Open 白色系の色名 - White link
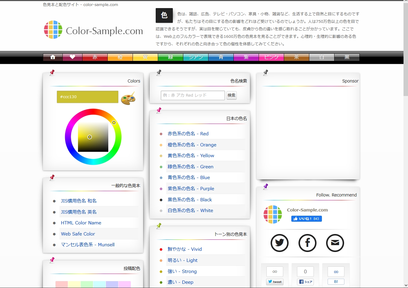The height and width of the screenshot is (288, 408). [190, 210]
